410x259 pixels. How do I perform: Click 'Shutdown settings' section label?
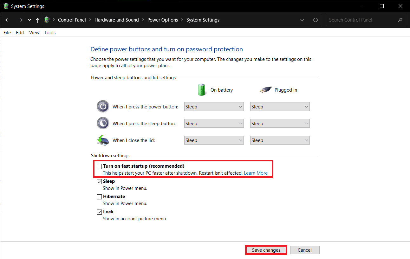point(110,156)
